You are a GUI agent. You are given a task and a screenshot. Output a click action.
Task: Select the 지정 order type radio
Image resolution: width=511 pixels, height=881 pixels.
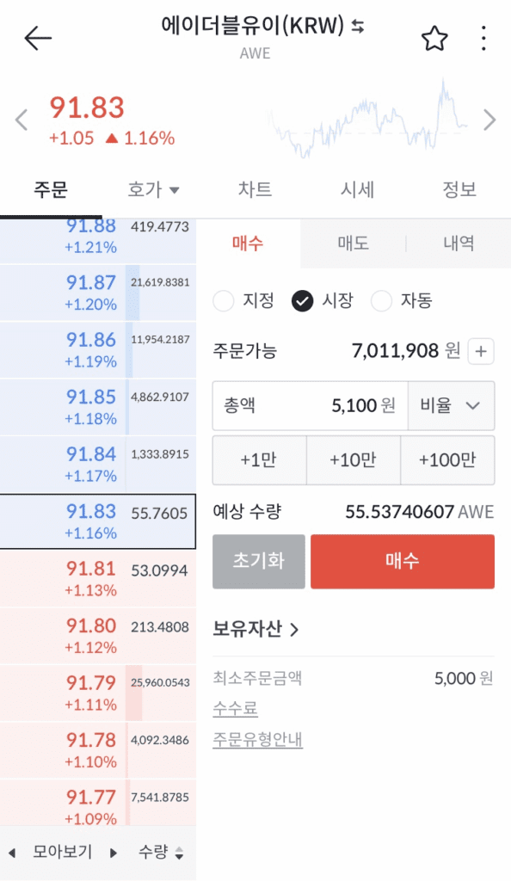pyautogui.click(x=224, y=301)
